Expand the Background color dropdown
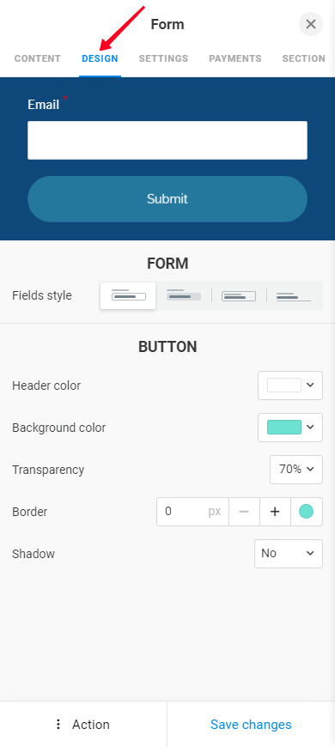 pos(290,428)
